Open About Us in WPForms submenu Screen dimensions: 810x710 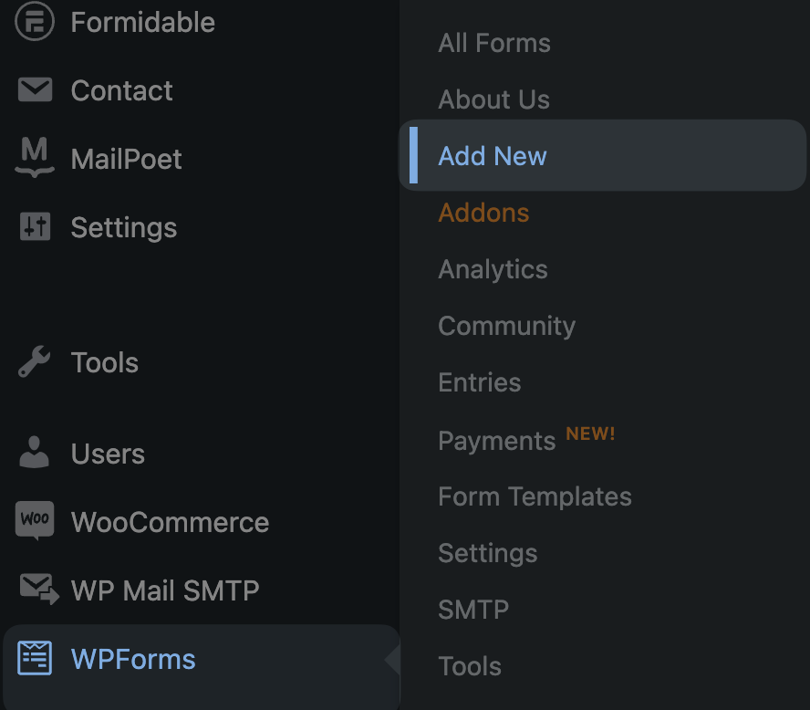(x=493, y=99)
